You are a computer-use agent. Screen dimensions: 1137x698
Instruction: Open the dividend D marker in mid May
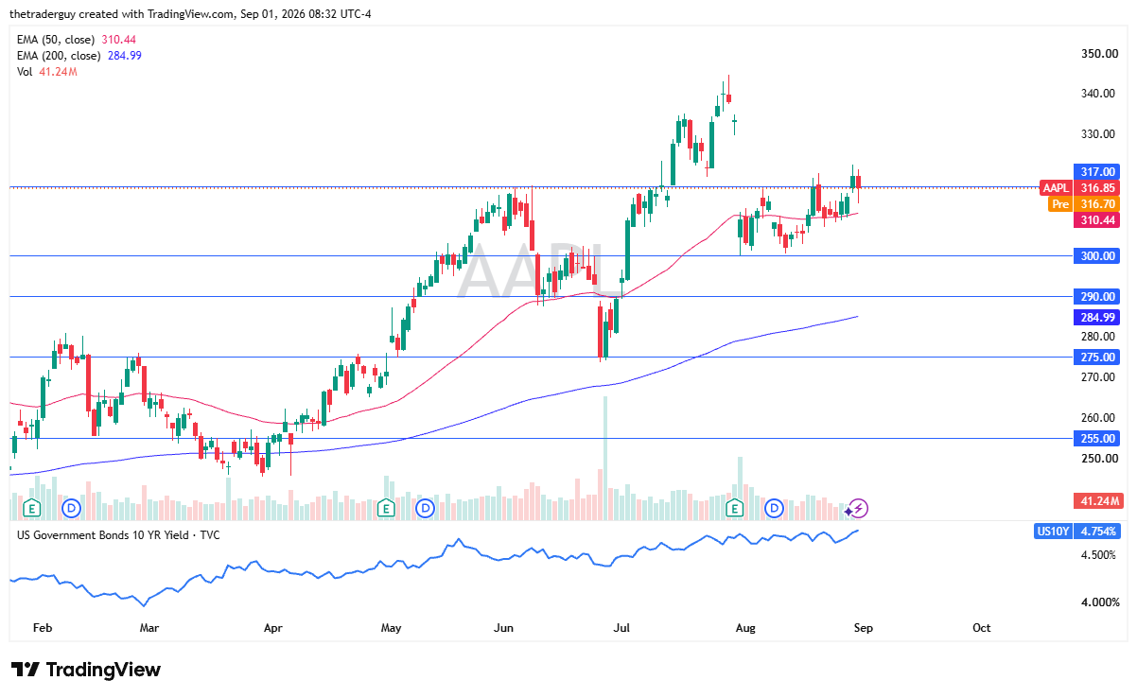point(425,509)
